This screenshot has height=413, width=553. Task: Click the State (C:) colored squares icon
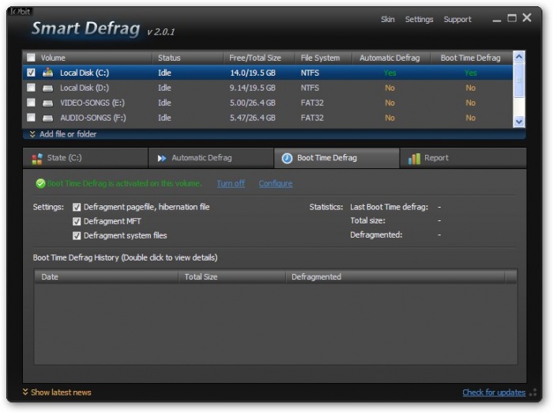click(37, 159)
